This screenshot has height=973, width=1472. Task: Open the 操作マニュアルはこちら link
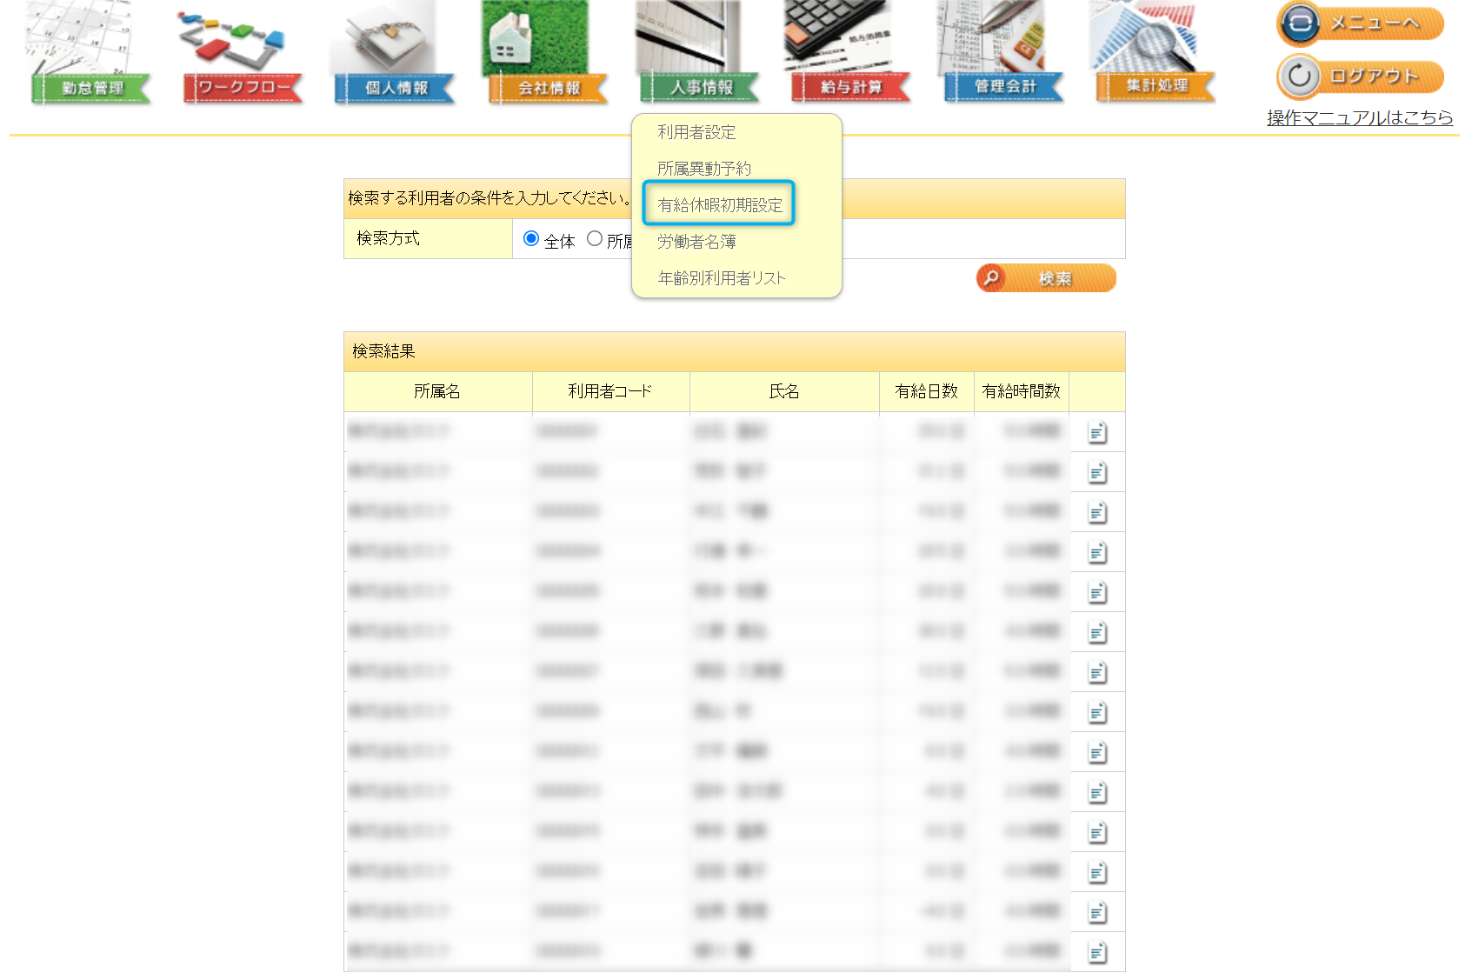point(1360,117)
